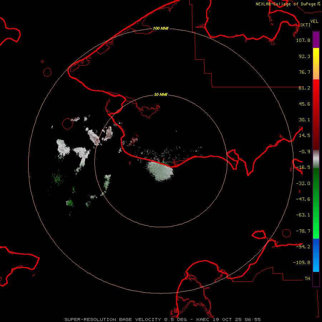
Task: Select the -32.0 velocity scale value
Action: point(303,184)
